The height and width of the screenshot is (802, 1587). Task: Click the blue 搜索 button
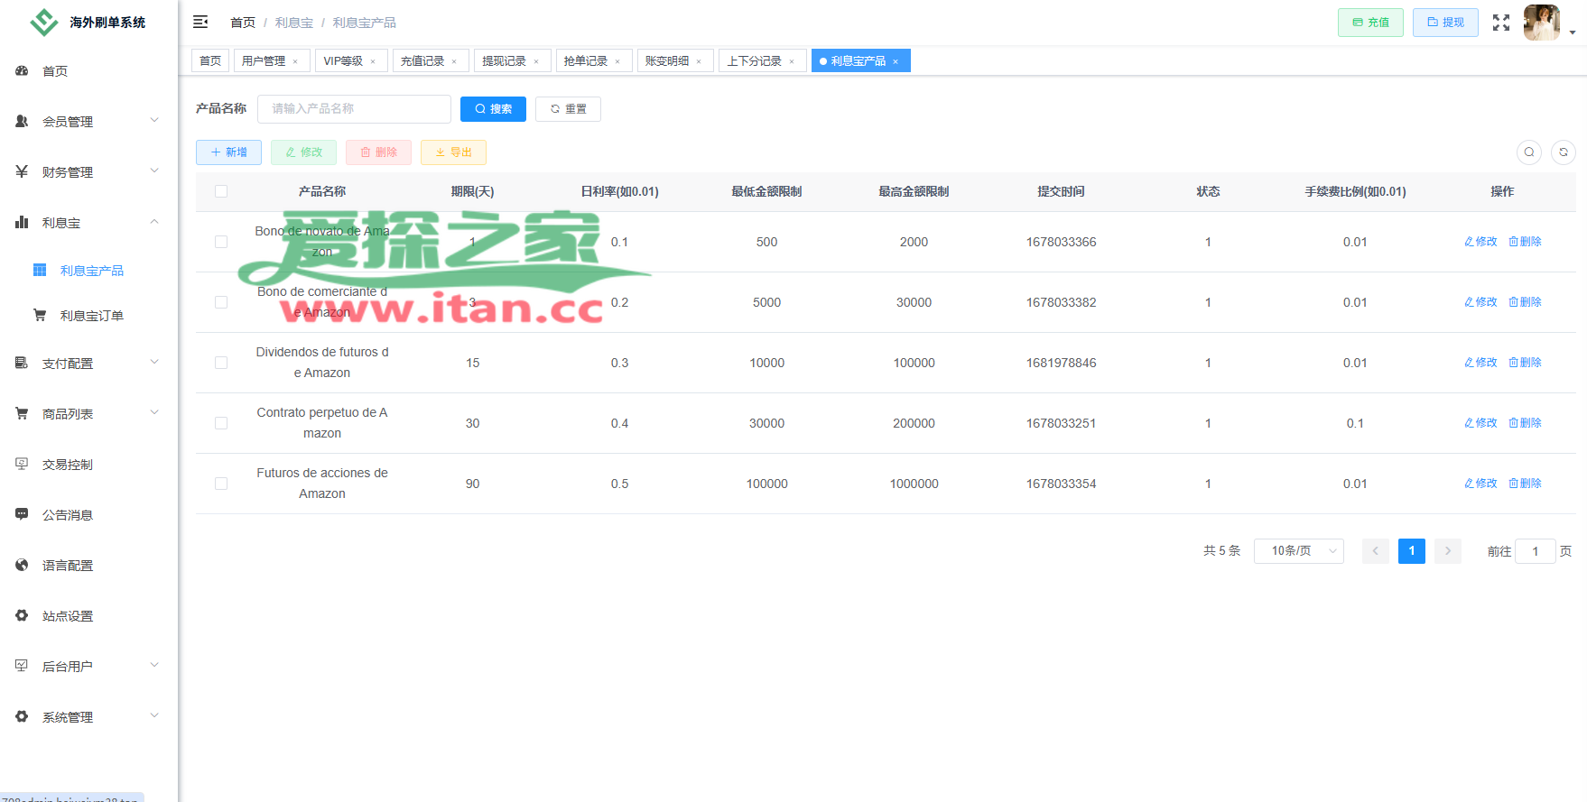pyautogui.click(x=493, y=109)
